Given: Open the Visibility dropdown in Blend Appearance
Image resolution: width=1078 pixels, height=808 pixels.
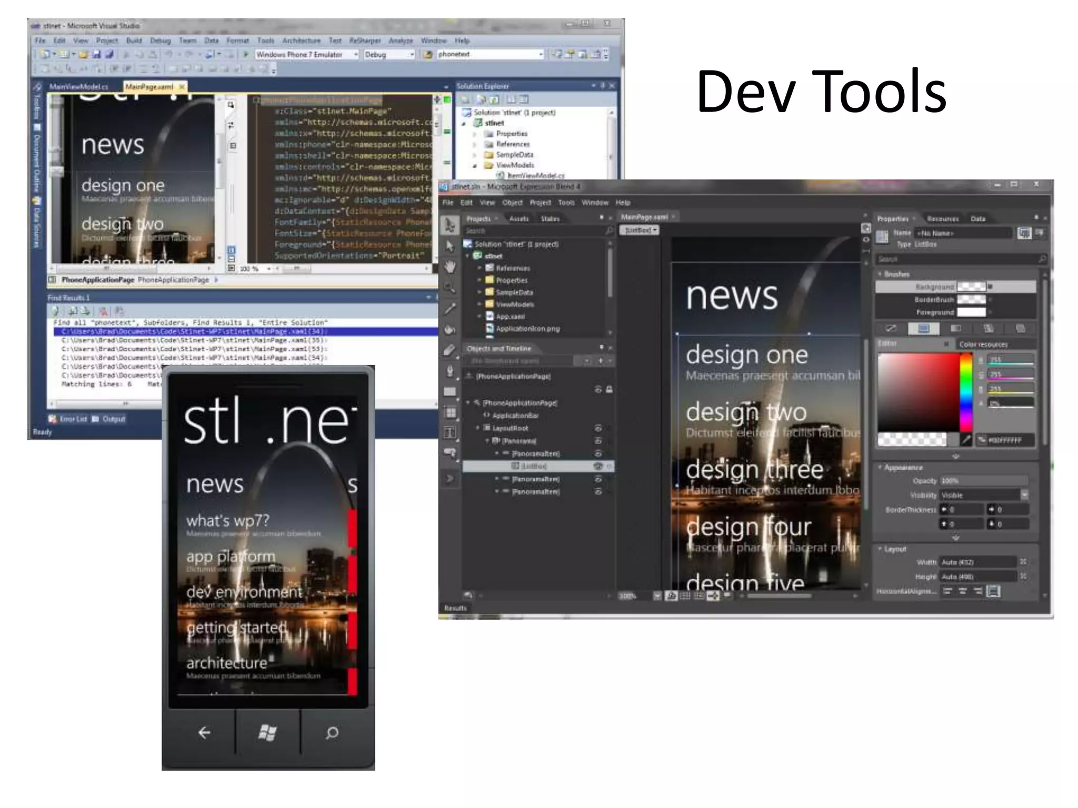Looking at the screenshot, I should pyautogui.click(x=1024, y=495).
